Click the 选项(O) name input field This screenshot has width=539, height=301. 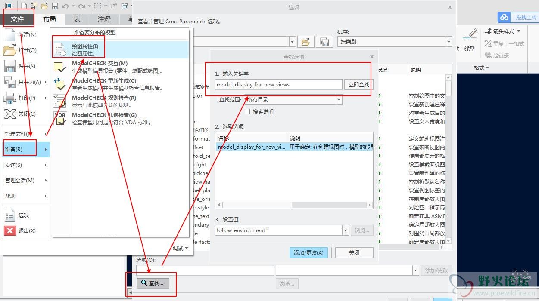(x=205, y=270)
